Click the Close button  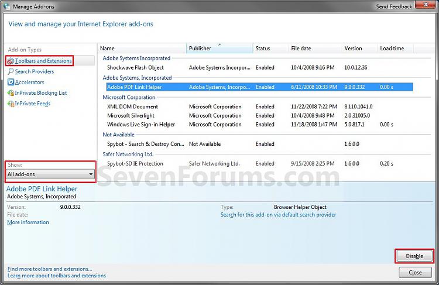point(415,272)
